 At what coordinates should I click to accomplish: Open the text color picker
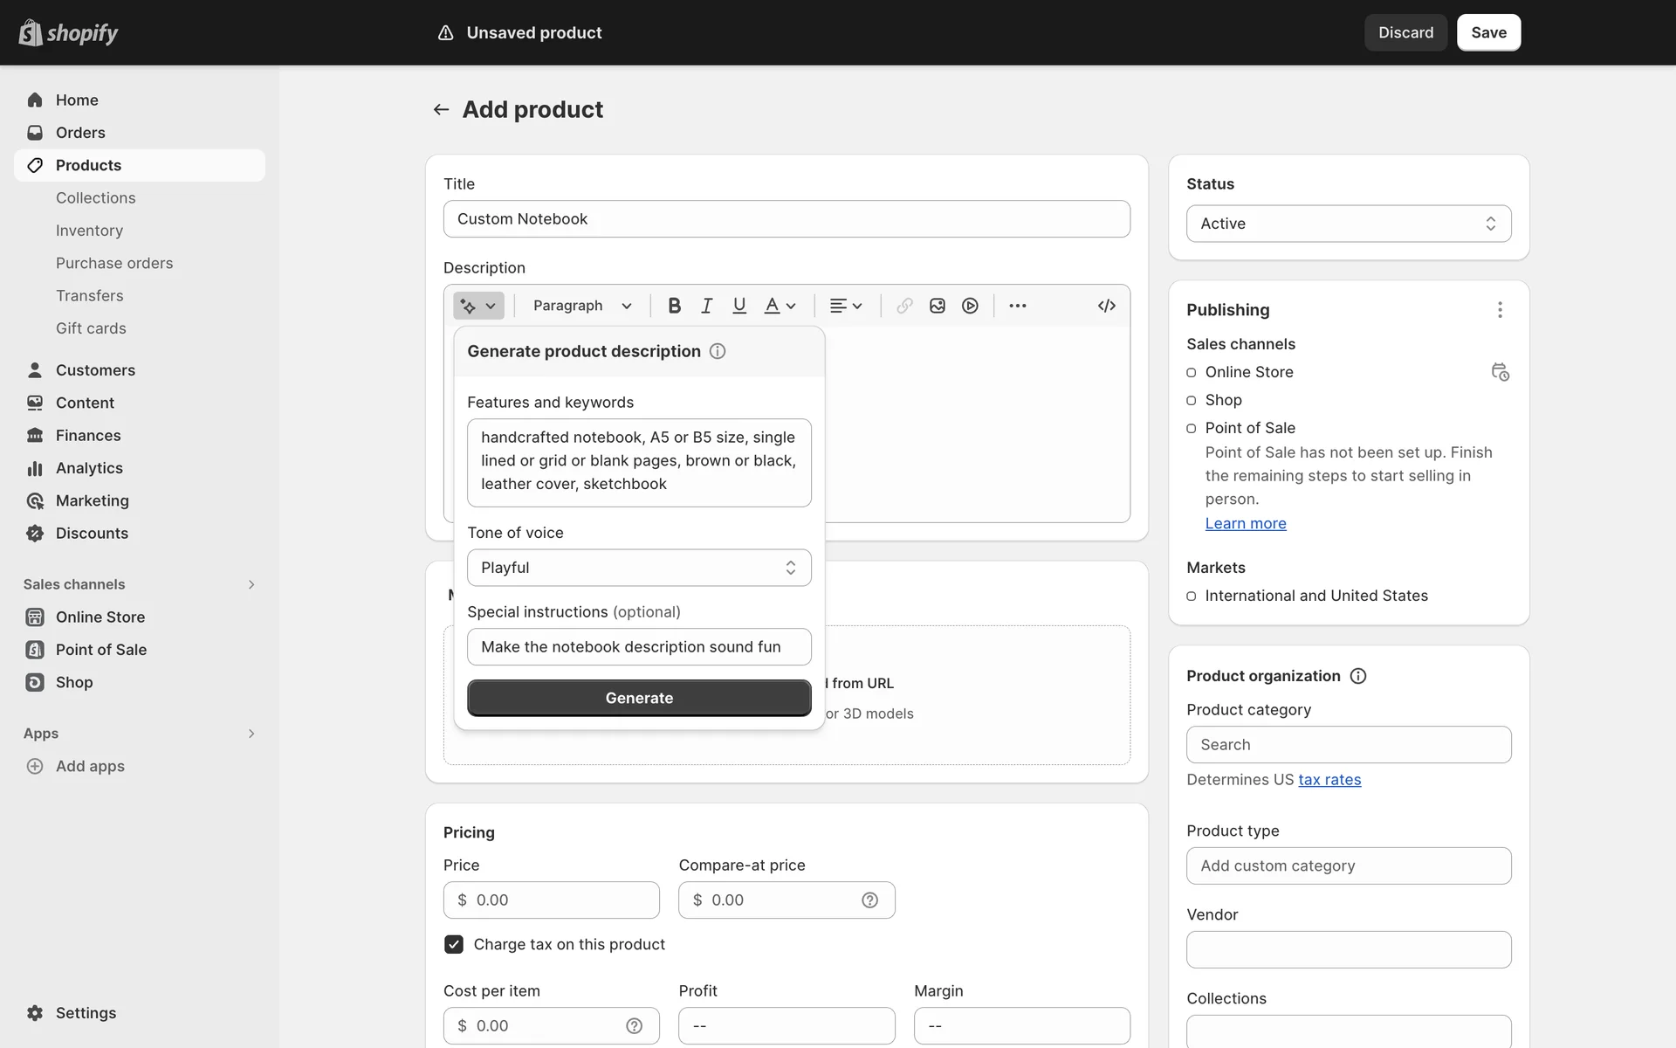coord(780,306)
